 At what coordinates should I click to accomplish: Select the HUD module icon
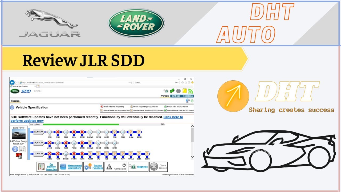107,154
